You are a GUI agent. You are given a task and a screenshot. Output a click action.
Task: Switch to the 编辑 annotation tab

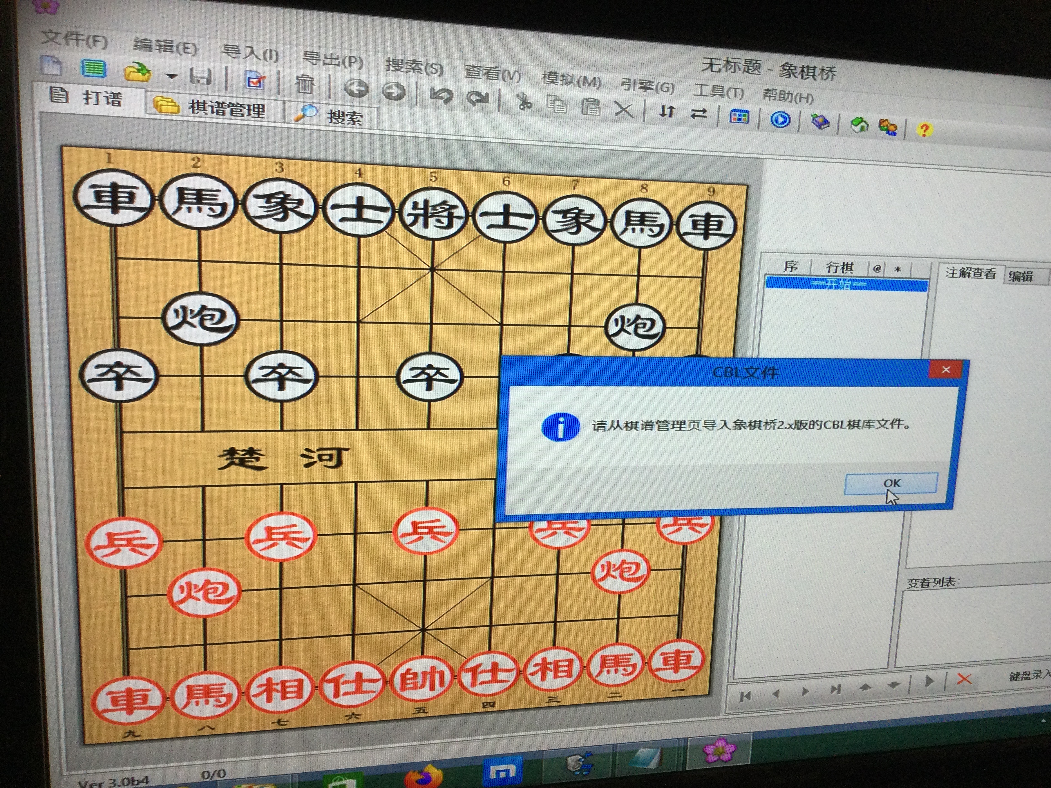click(x=1021, y=276)
